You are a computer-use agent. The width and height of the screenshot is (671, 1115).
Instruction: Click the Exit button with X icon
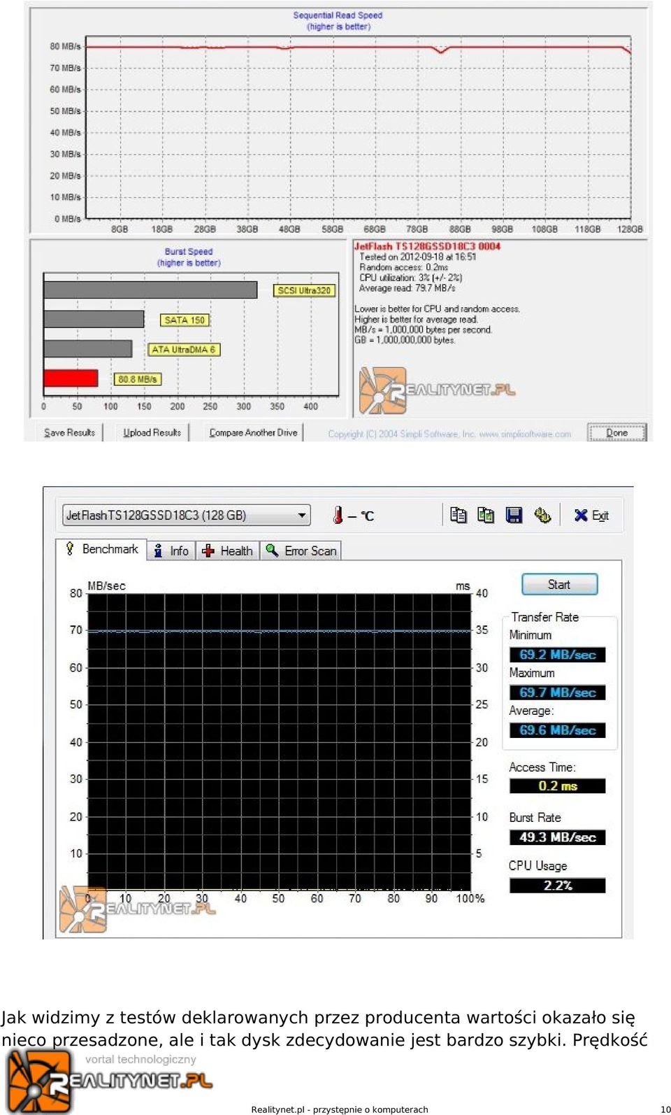[x=591, y=516]
